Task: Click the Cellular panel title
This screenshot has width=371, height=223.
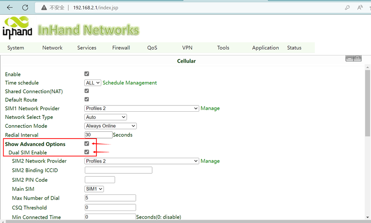Action: click(x=187, y=61)
